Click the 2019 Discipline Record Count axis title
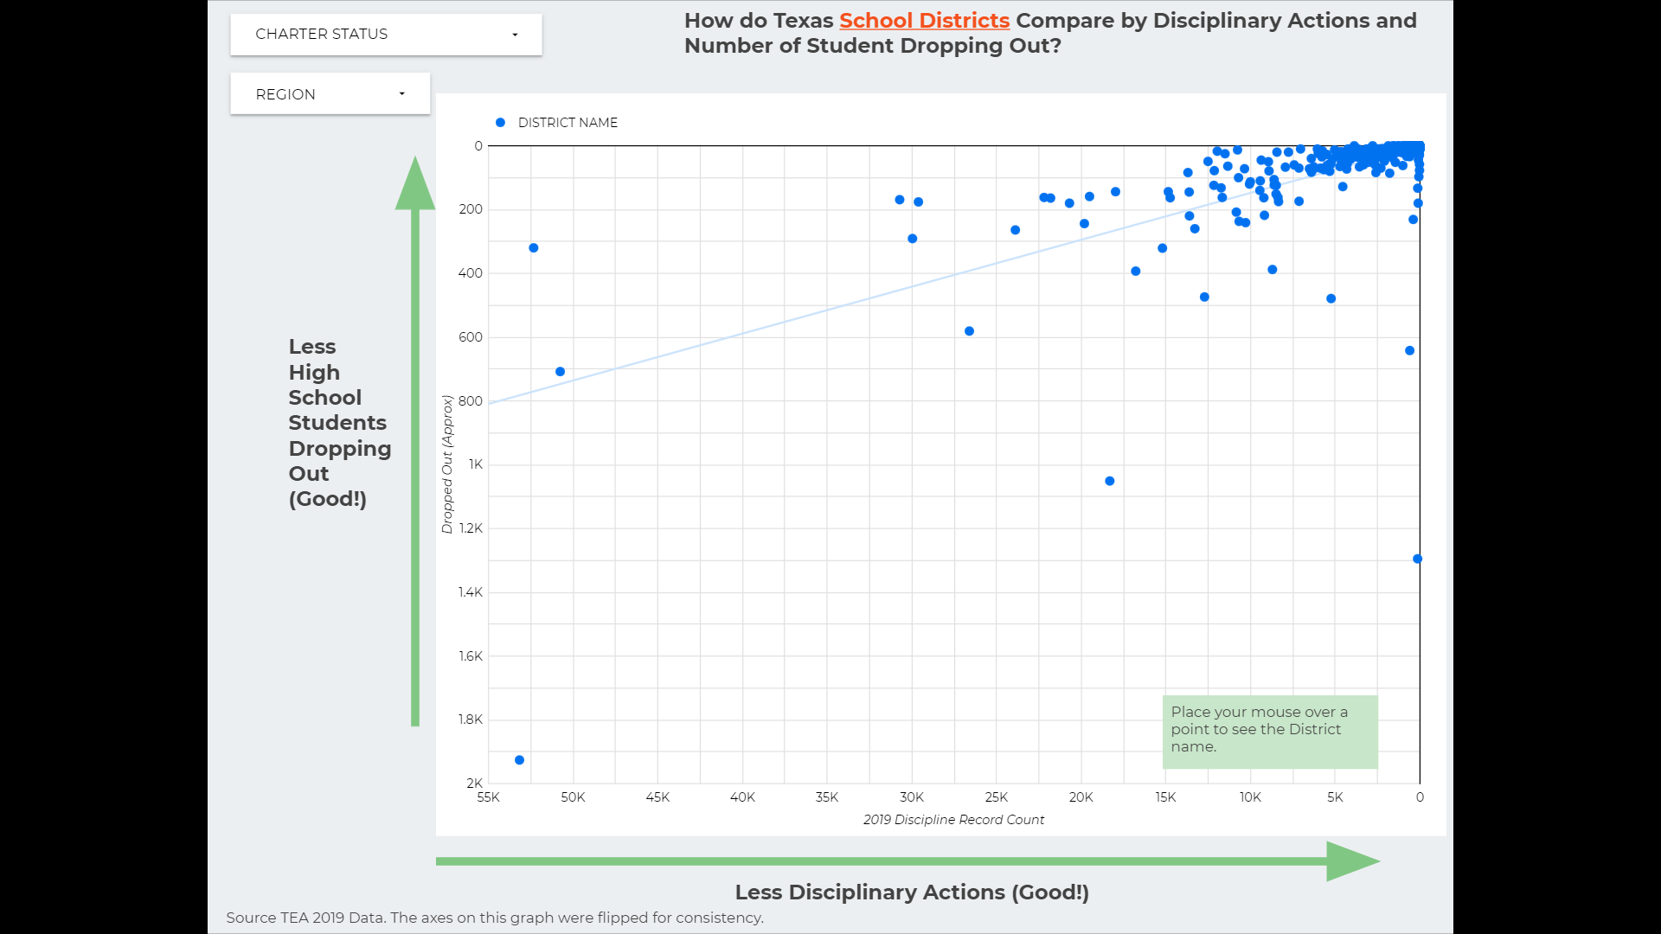The width and height of the screenshot is (1661, 934). [953, 820]
